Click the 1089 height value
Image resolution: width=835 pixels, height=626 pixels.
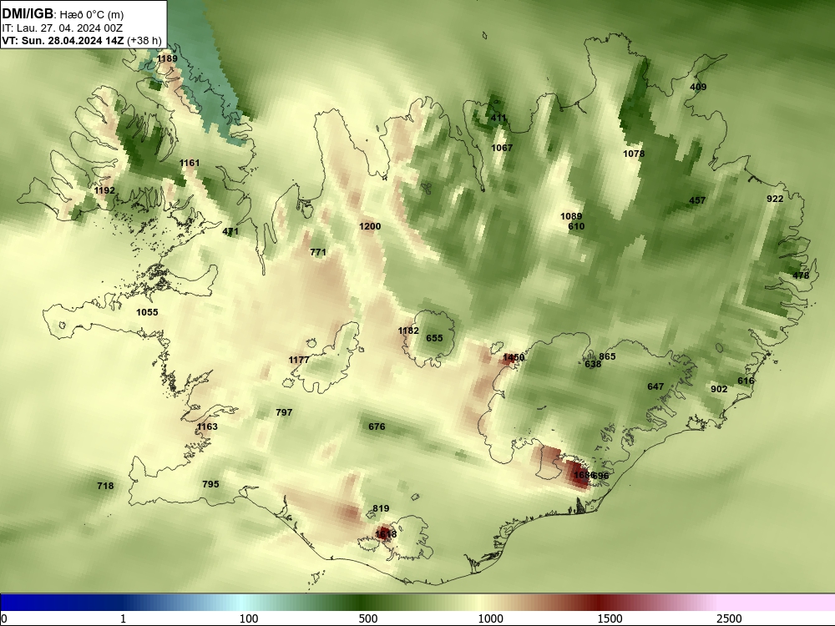(x=571, y=217)
